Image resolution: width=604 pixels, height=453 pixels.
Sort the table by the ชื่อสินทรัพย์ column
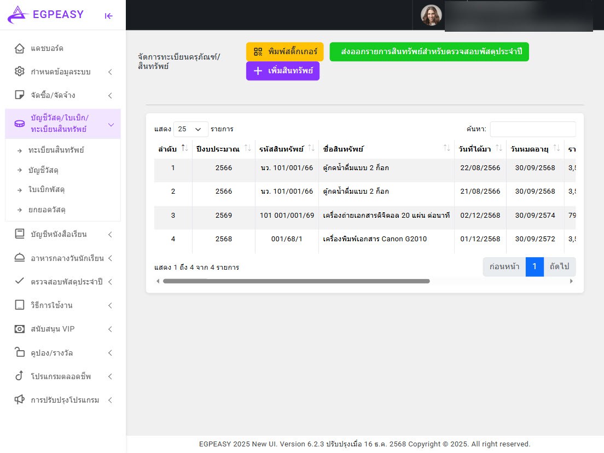point(446,149)
